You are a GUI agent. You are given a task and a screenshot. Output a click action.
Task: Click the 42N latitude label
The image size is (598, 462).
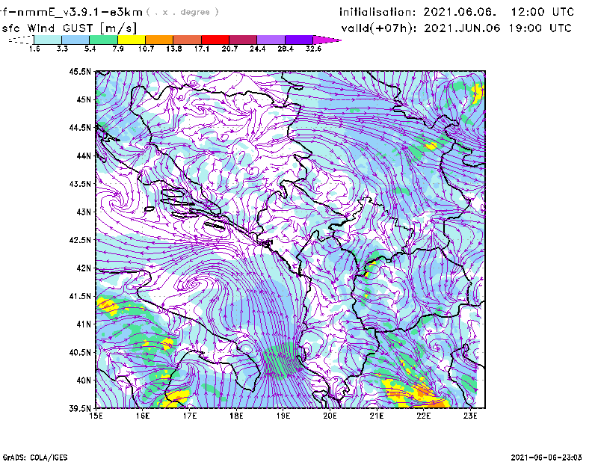click(x=84, y=268)
